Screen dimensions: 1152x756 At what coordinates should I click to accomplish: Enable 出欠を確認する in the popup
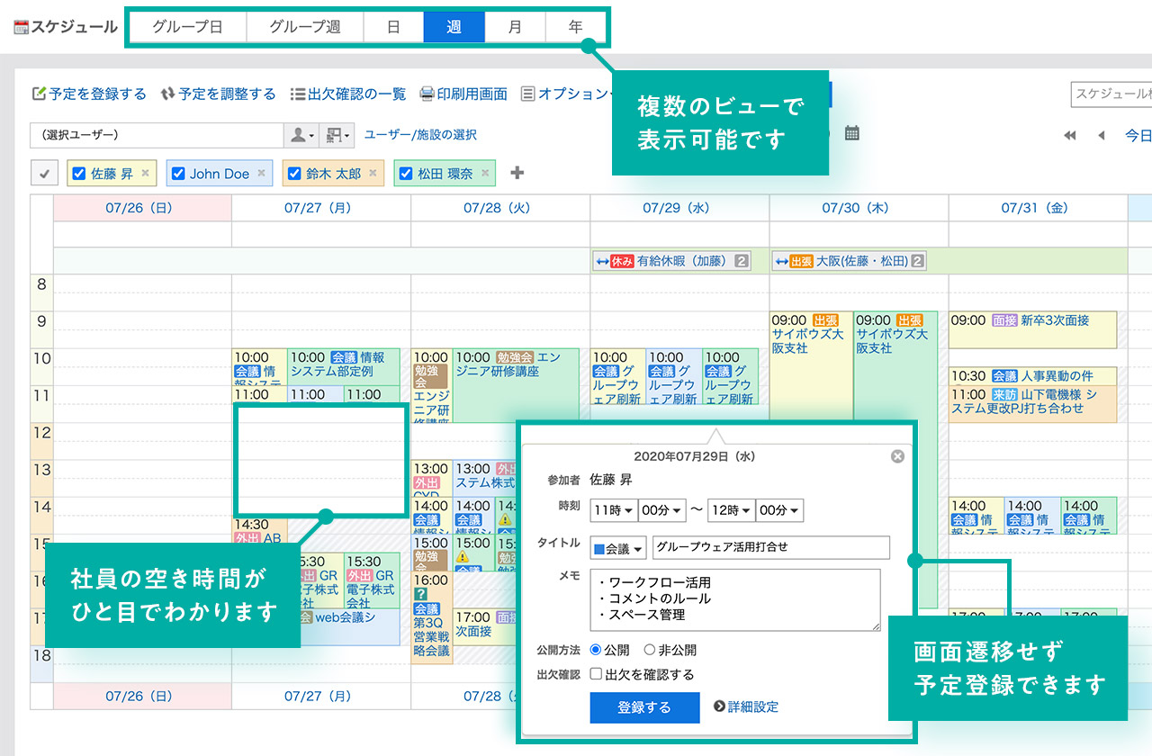[x=596, y=673]
